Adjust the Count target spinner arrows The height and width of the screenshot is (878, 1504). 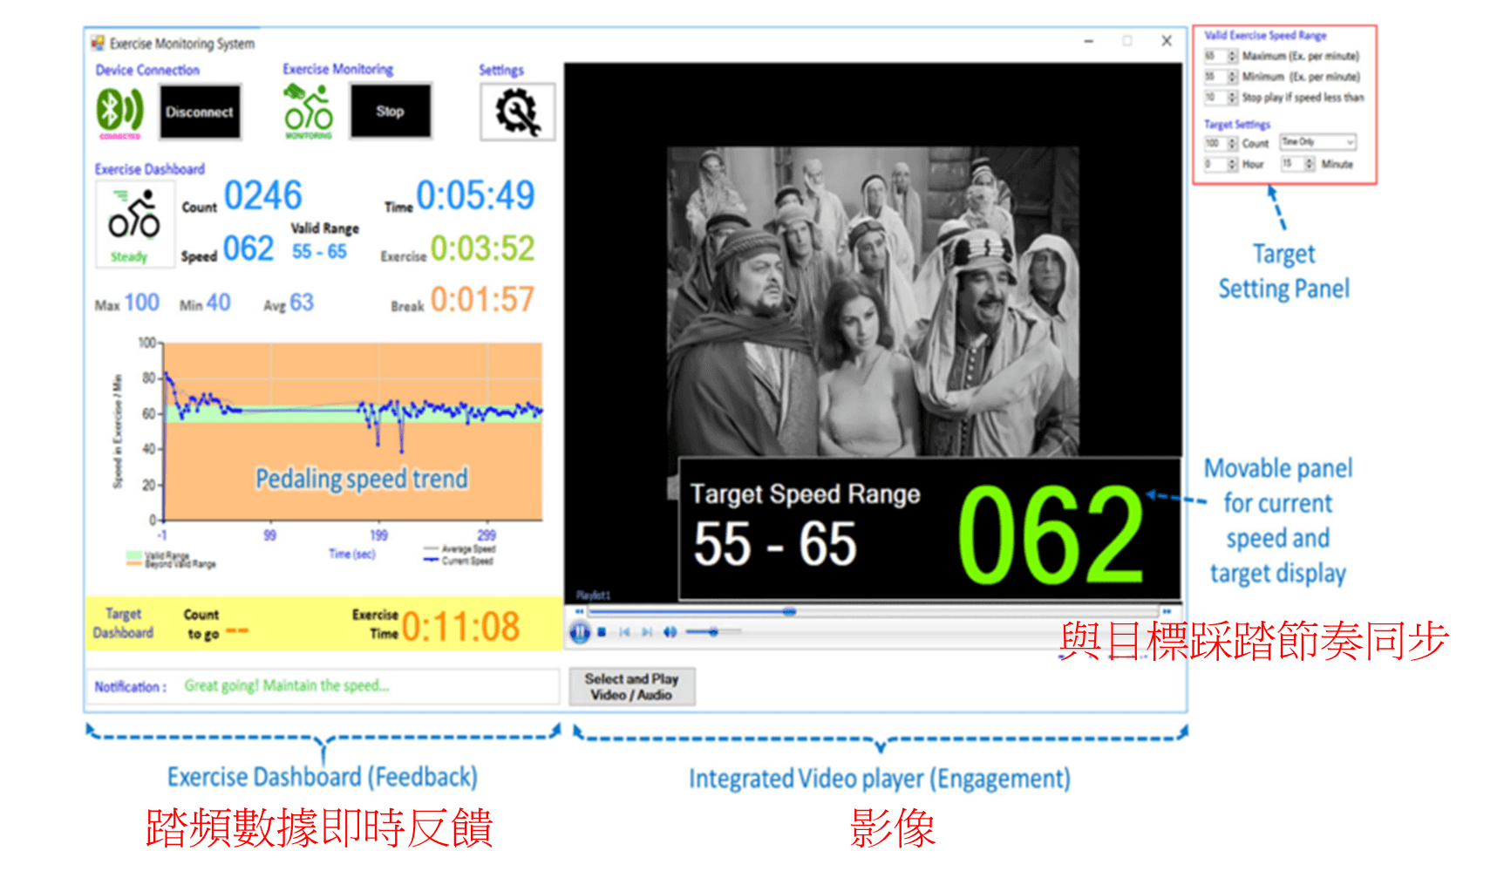pyautogui.click(x=1232, y=143)
